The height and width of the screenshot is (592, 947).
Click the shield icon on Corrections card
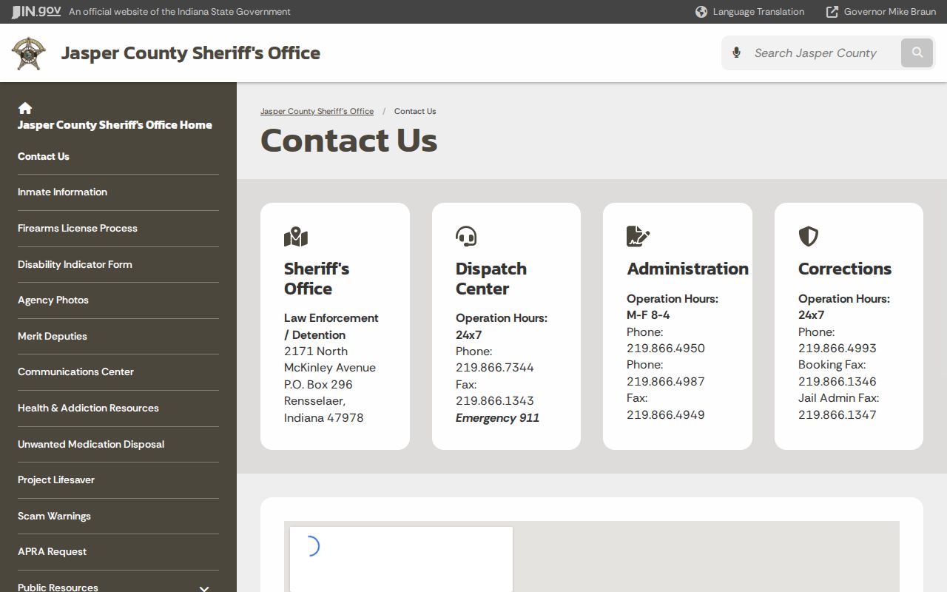click(x=808, y=237)
